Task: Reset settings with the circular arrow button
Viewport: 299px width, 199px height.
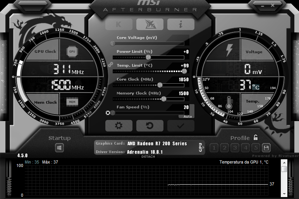Action: 149,126
